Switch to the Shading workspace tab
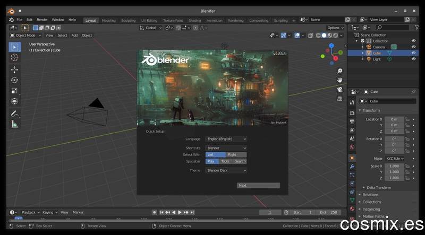425x235 pixels. point(194,20)
